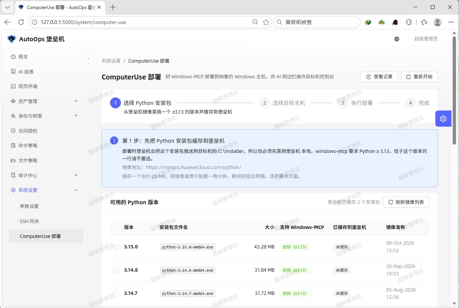Viewport: 459px width, 308px height.
Task: Select ComputerUse 部署 sidebar item
Action: 46,236
